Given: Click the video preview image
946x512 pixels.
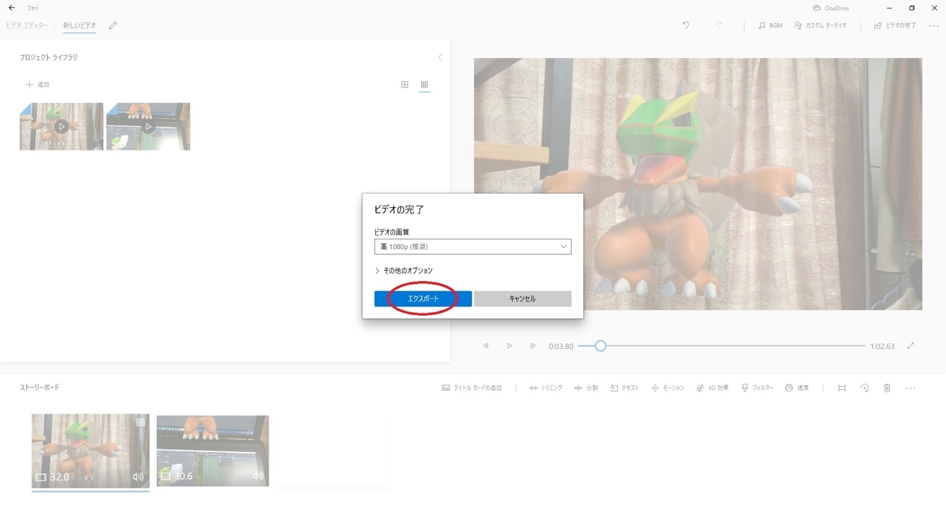Looking at the screenshot, I should (698, 184).
